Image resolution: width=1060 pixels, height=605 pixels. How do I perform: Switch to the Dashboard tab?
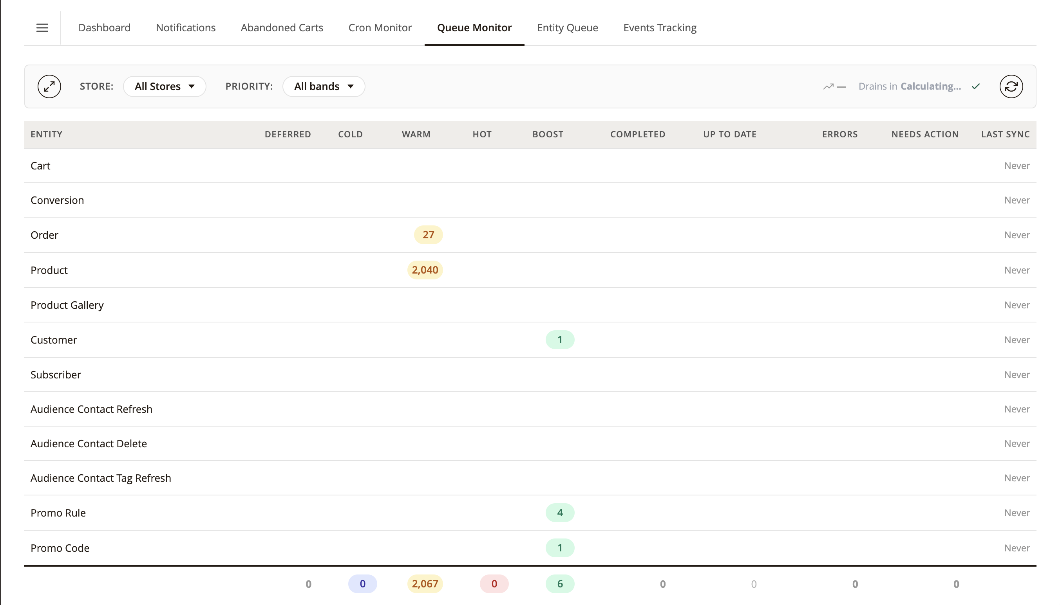(x=104, y=28)
